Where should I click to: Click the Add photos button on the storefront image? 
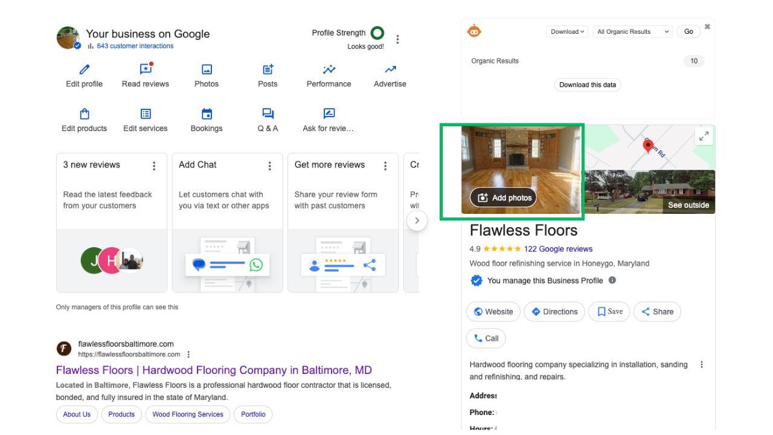502,198
